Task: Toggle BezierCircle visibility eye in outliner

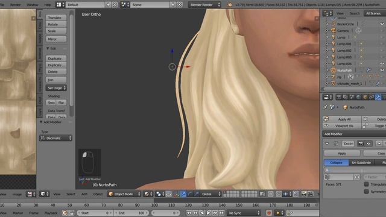Action: pyautogui.click(x=382, y=24)
